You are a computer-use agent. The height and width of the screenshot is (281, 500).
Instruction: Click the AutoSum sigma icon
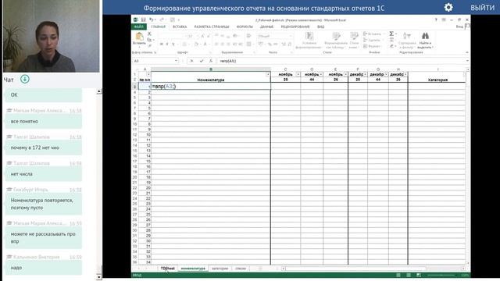391,34
